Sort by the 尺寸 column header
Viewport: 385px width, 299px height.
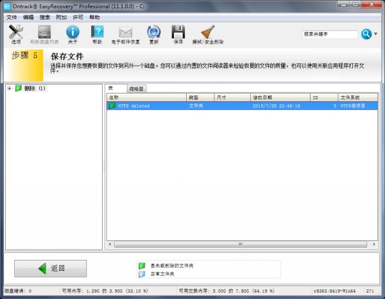pos(232,97)
